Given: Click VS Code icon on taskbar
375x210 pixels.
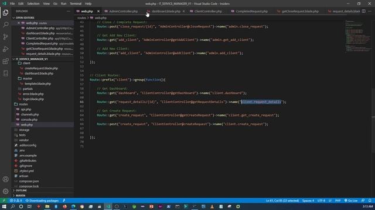Looking at the screenshot, I should click(x=108, y=206).
